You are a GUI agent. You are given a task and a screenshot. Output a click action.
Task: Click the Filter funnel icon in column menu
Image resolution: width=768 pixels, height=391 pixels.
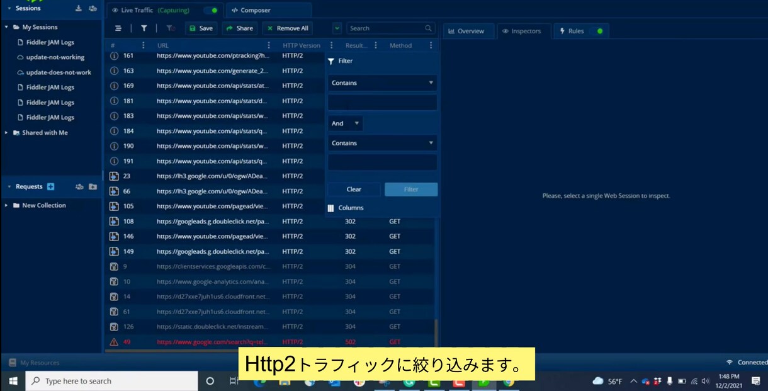[x=331, y=61]
